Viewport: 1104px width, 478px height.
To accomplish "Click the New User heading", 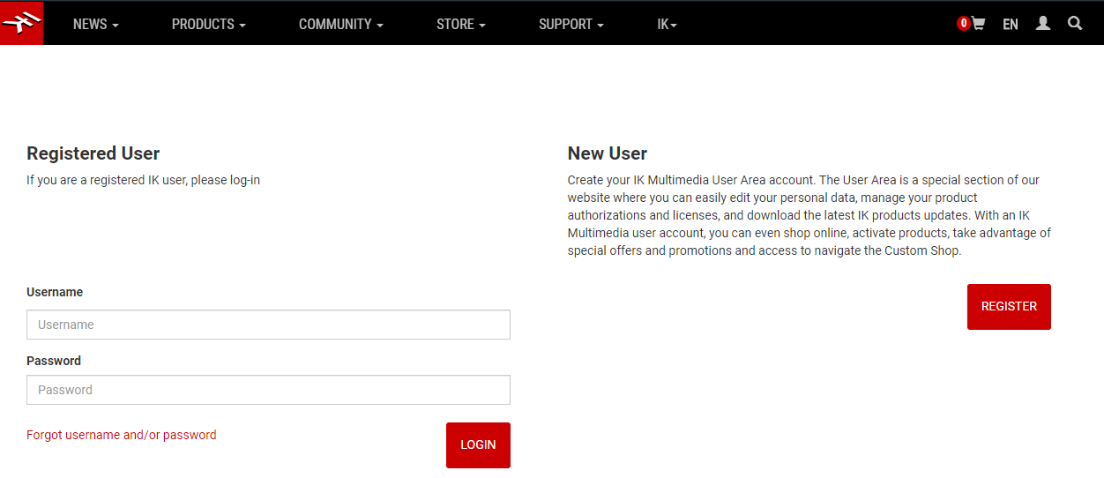I will pyautogui.click(x=608, y=153).
